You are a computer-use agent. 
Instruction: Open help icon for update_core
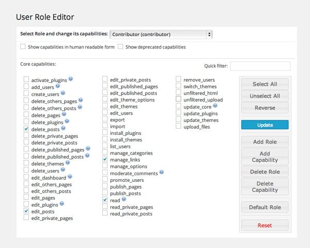click(215, 105)
